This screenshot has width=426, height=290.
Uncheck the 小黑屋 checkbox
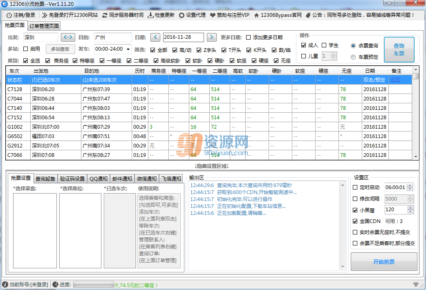point(355,210)
